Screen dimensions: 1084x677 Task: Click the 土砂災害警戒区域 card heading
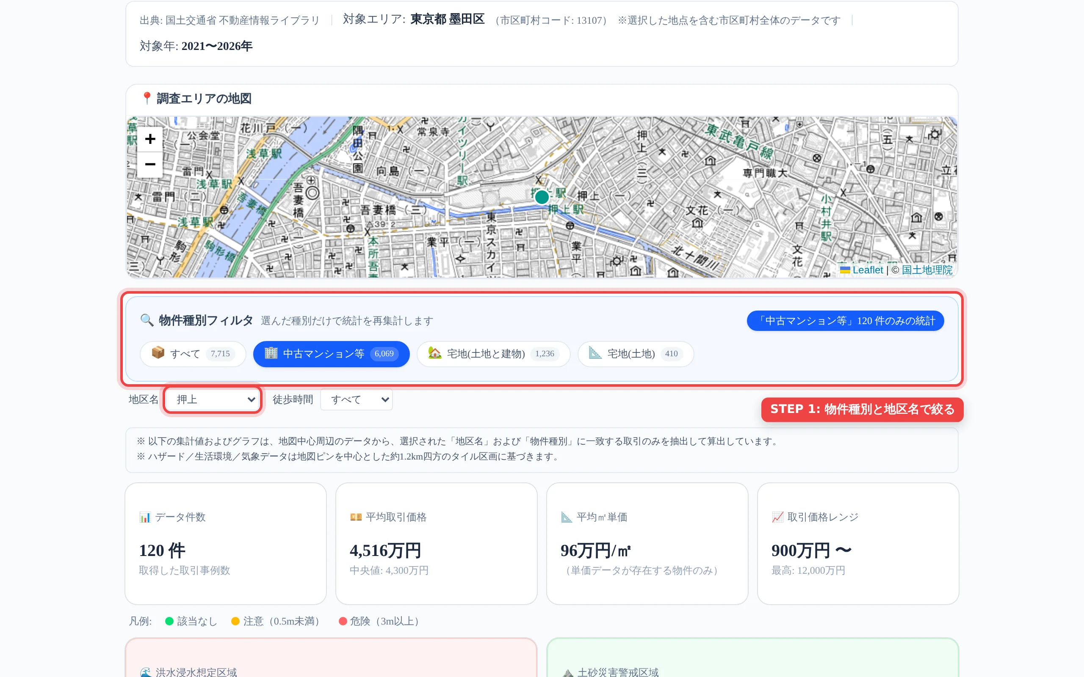pos(618,671)
